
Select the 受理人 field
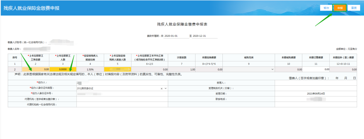click(316, 83)
